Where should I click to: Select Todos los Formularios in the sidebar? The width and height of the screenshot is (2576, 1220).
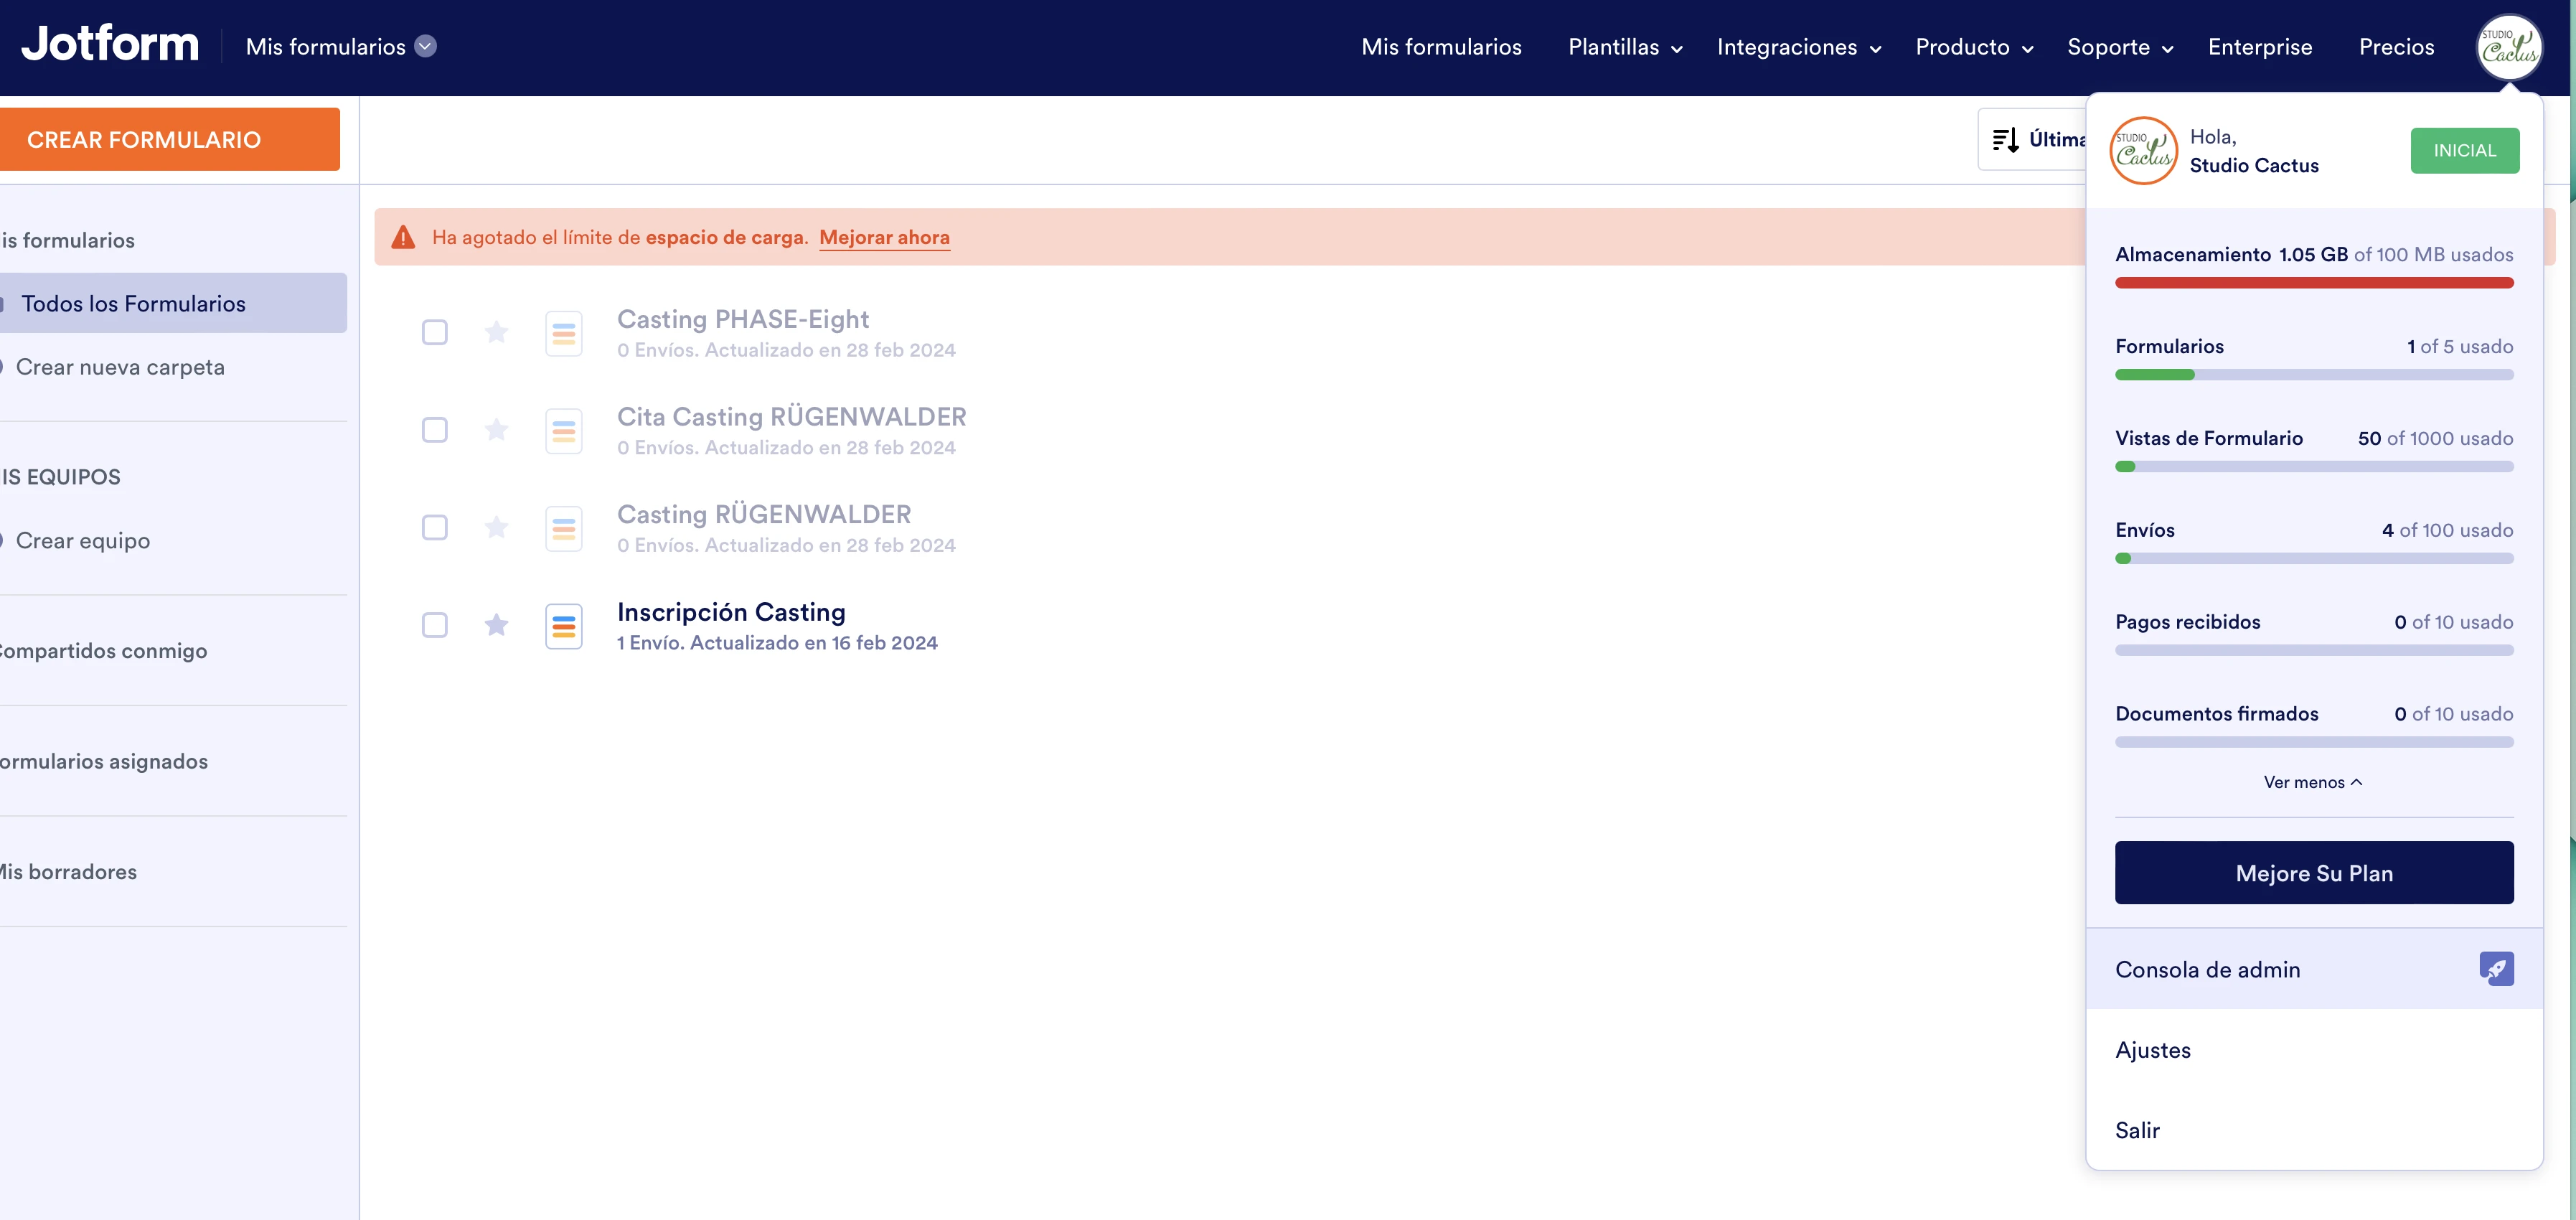click(135, 303)
